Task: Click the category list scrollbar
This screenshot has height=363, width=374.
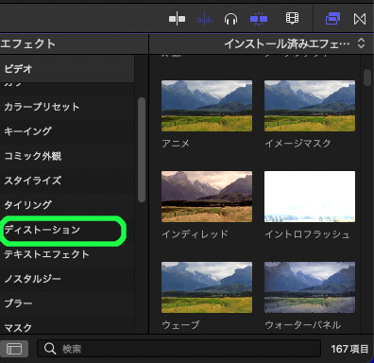Action: pos(142,149)
